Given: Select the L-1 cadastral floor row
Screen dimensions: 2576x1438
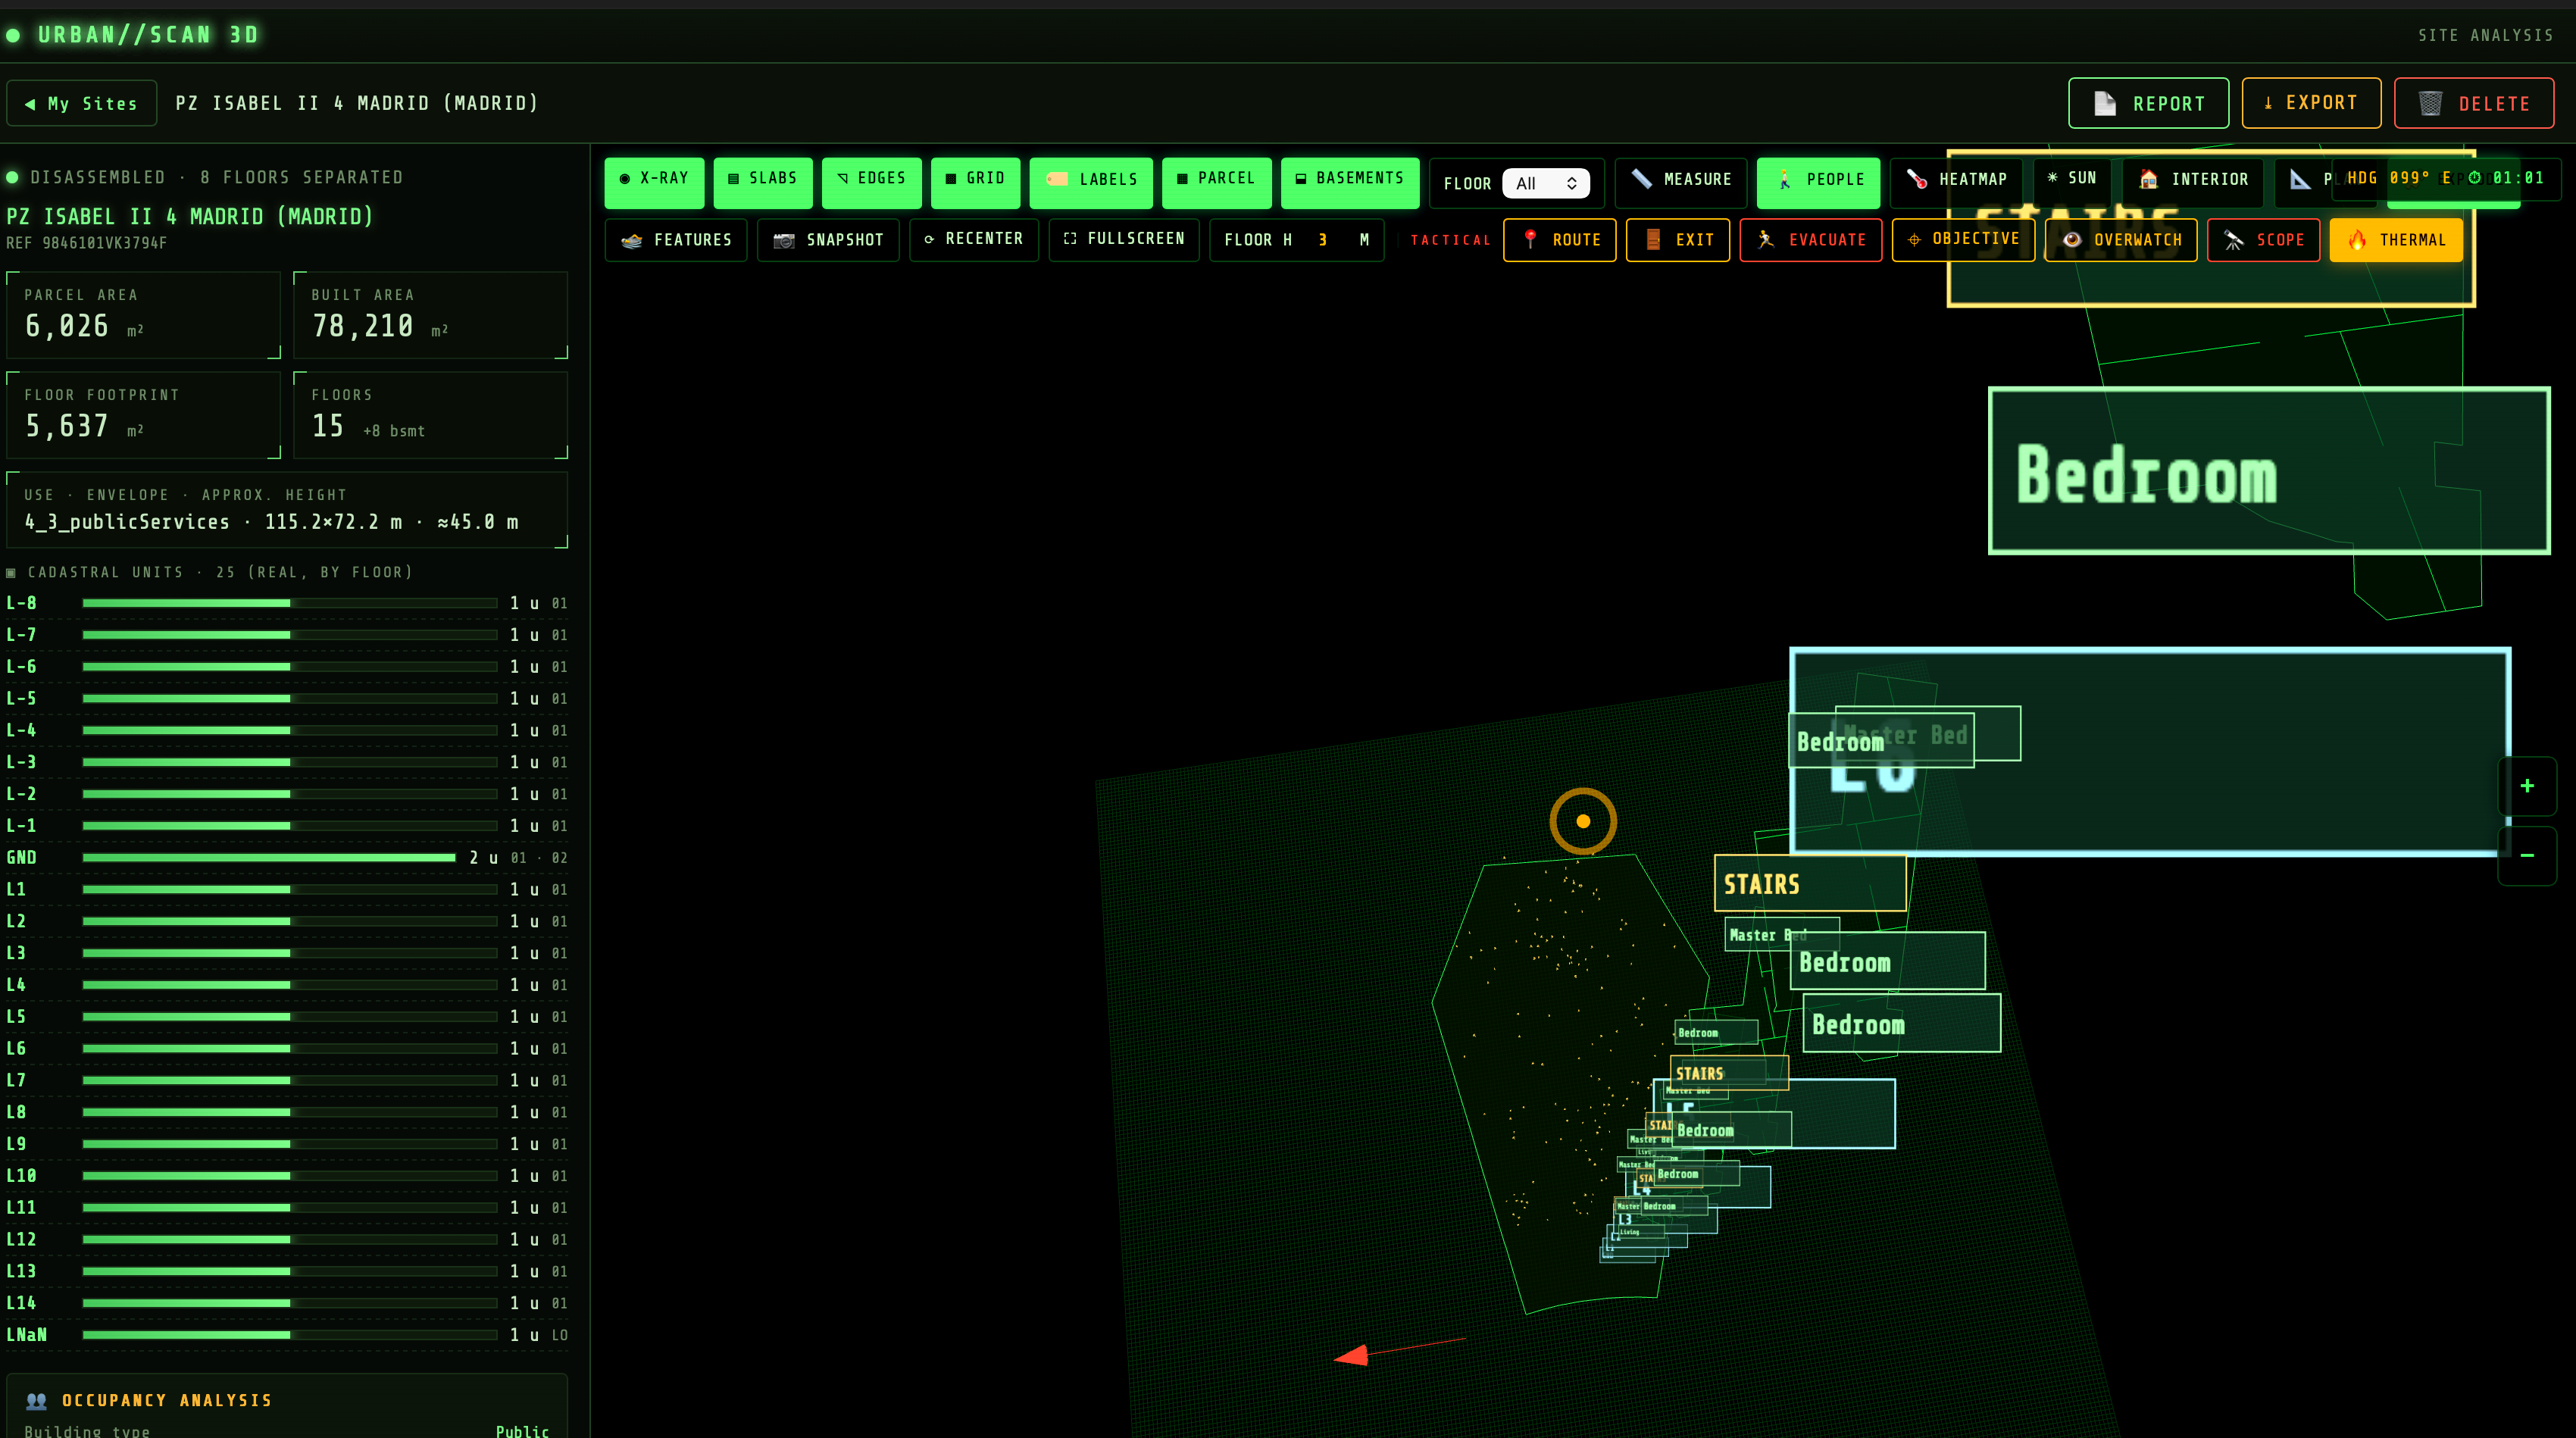Looking at the screenshot, I should (x=287, y=826).
